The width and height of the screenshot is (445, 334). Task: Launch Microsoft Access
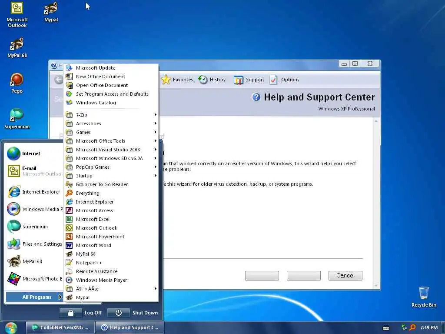[x=111, y=210]
